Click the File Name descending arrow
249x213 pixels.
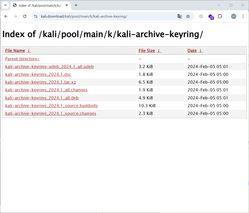(29, 51)
